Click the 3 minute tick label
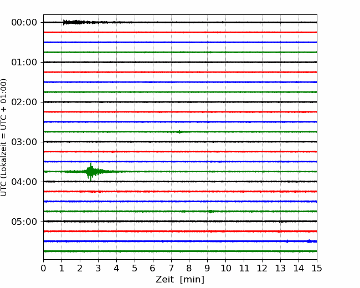Viewport: 360px width, 288px height. 98,269
